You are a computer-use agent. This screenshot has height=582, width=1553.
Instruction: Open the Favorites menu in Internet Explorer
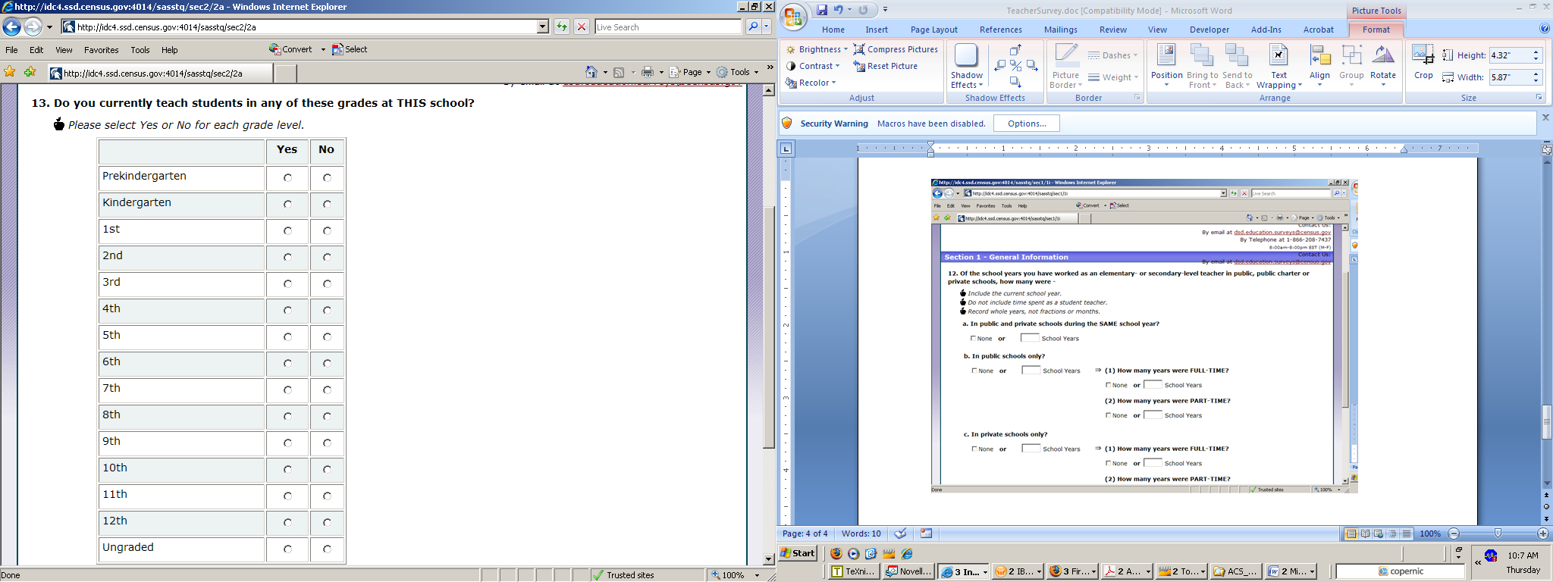click(x=101, y=50)
